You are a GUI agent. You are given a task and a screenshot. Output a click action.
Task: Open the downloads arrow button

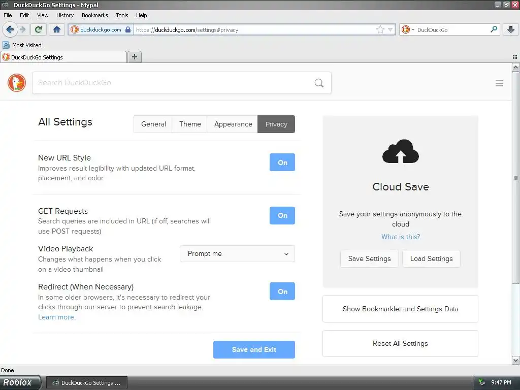[511, 29]
